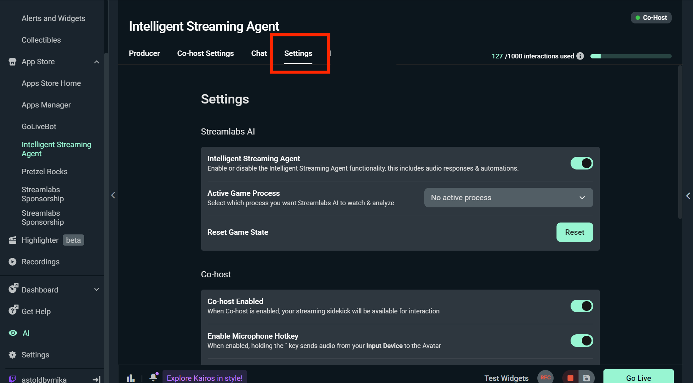Click the REC recording indicator
The width and height of the screenshot is (693, 383).
click(545, 377)
